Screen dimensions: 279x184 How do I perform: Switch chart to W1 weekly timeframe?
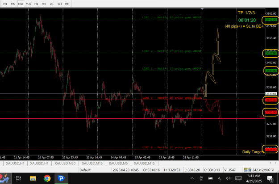(x=60, y=4)
